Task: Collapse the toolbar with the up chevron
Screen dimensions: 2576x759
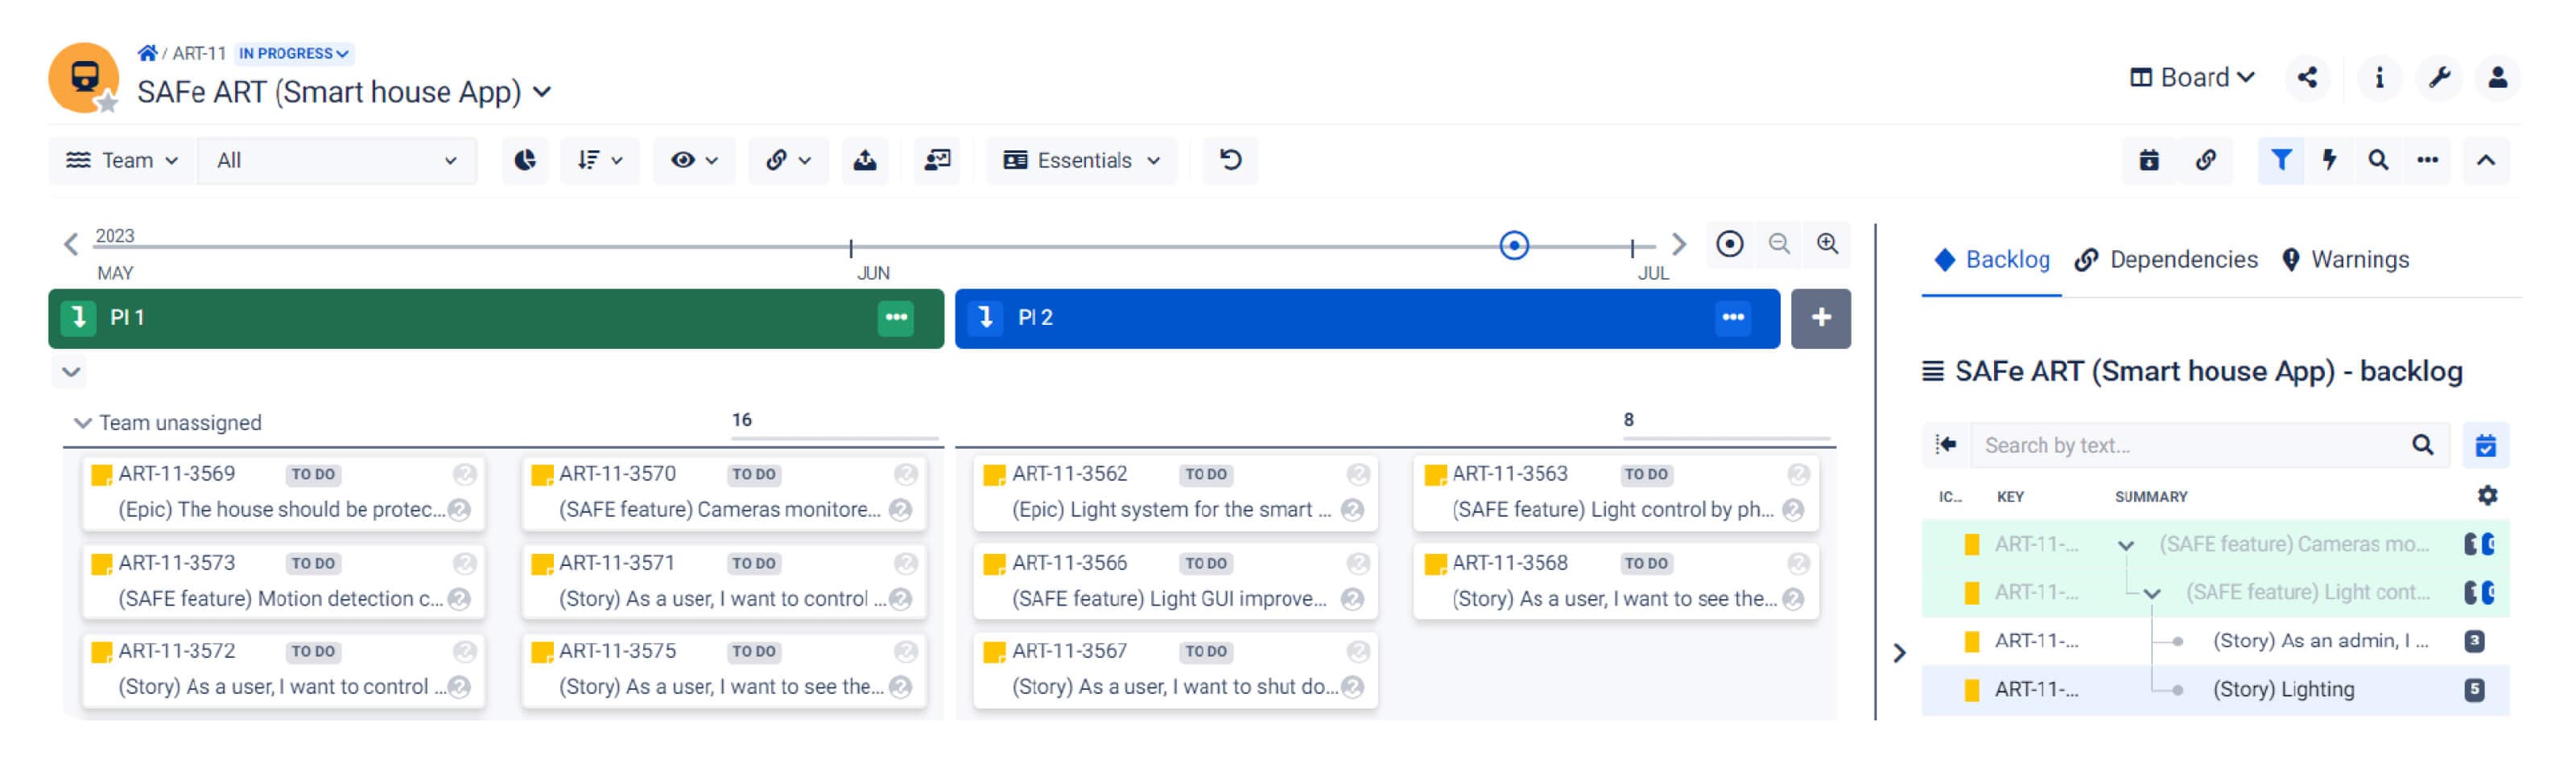Action: pyautogui.click(x=2485, y=161)
